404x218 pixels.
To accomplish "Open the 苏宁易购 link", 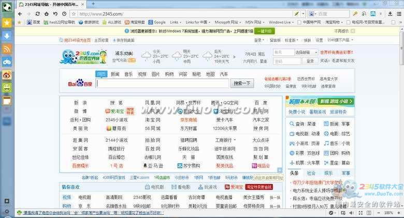I will 189,166.
